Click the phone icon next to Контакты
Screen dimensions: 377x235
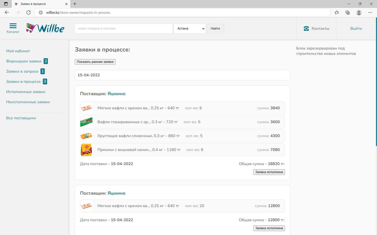tap(306, 29)
